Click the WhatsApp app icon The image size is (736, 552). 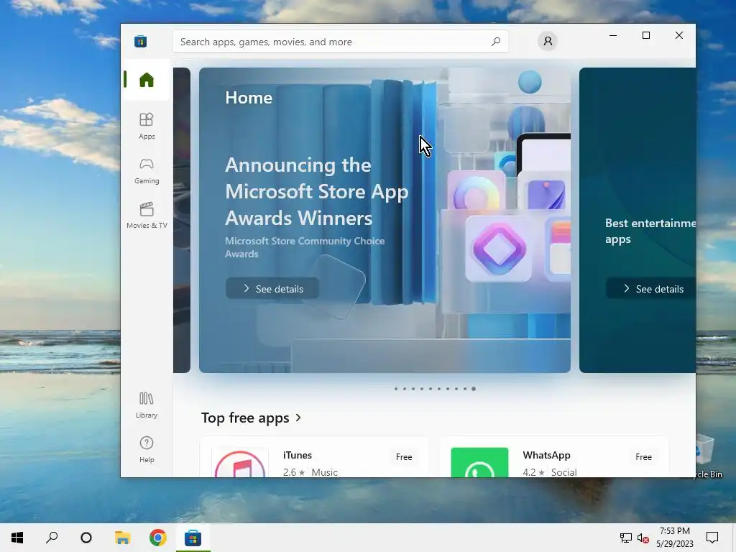click(479, 463)
